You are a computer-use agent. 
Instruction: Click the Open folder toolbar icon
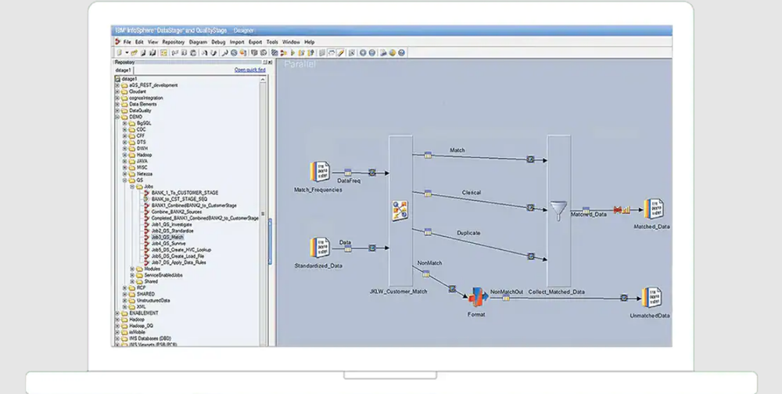click(135, 52)
